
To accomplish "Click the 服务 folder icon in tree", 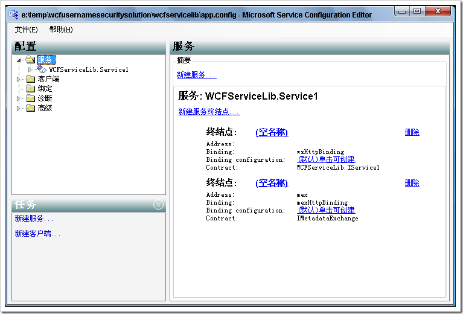I will [30, 60].
